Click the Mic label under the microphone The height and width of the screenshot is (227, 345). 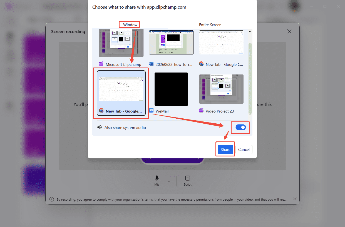157,184
